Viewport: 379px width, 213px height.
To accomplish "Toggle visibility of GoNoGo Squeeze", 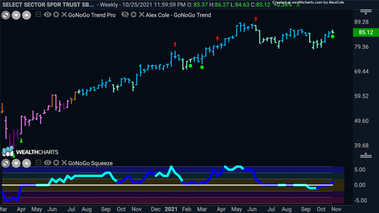I will [47, 163].
